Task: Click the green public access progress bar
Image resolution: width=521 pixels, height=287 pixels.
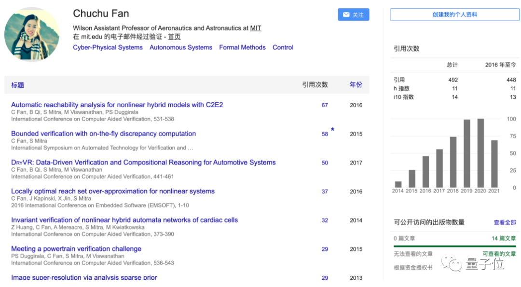Action: click(x=454, y=246)
